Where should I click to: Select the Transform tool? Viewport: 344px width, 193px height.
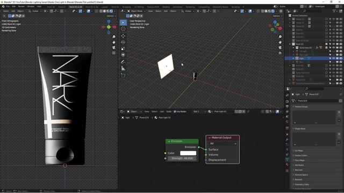(x=123, y=55)
